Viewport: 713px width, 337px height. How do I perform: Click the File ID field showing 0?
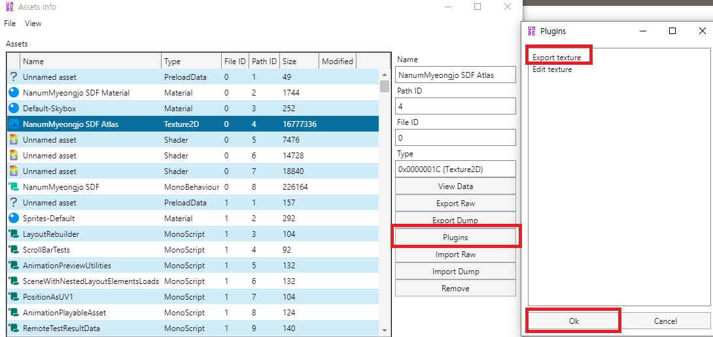(456, 137)
